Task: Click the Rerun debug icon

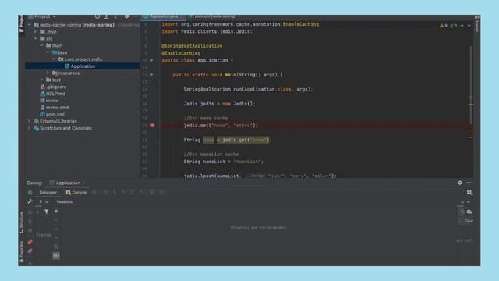Action: coord(30,193)
